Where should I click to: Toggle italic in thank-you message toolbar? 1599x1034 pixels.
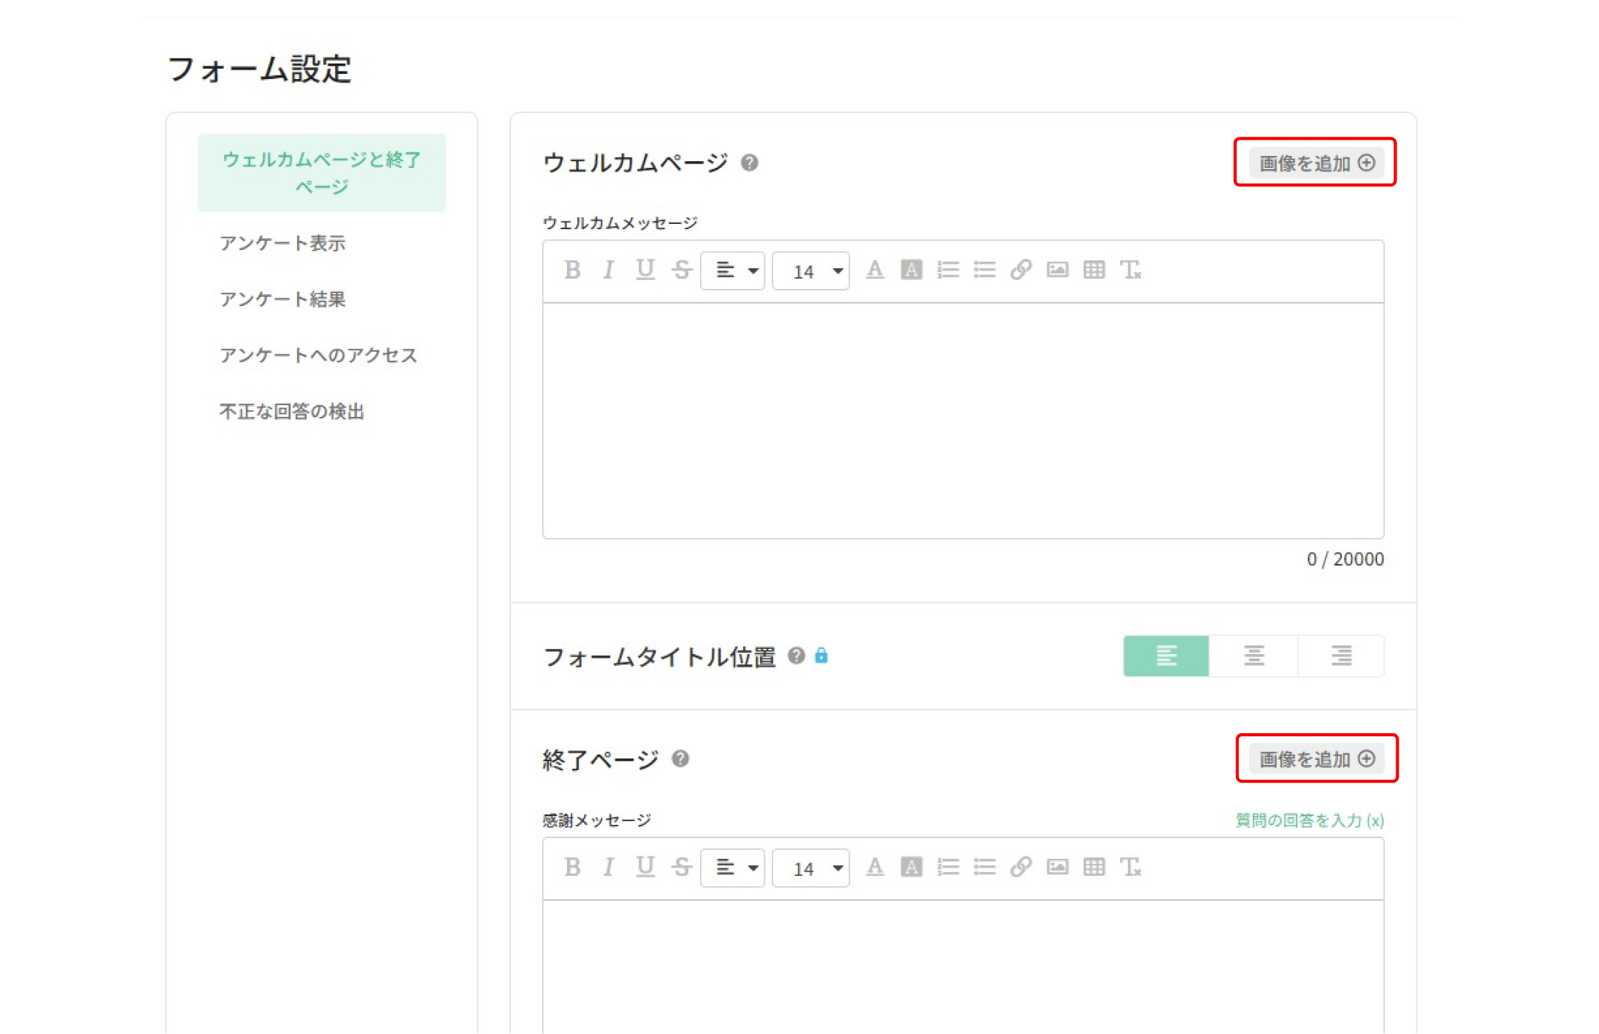click(x=608, y=868)
